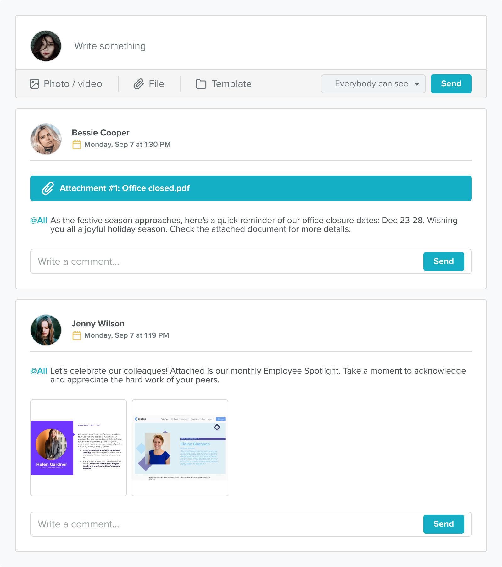
Task: Click calendar icon under Jenny Wilson
Action: click(77, 335)
